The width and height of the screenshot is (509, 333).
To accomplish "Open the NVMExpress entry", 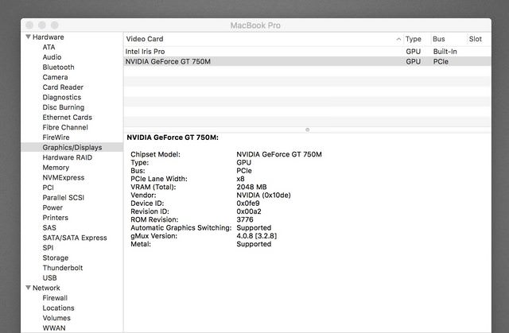I will [64, 178].
